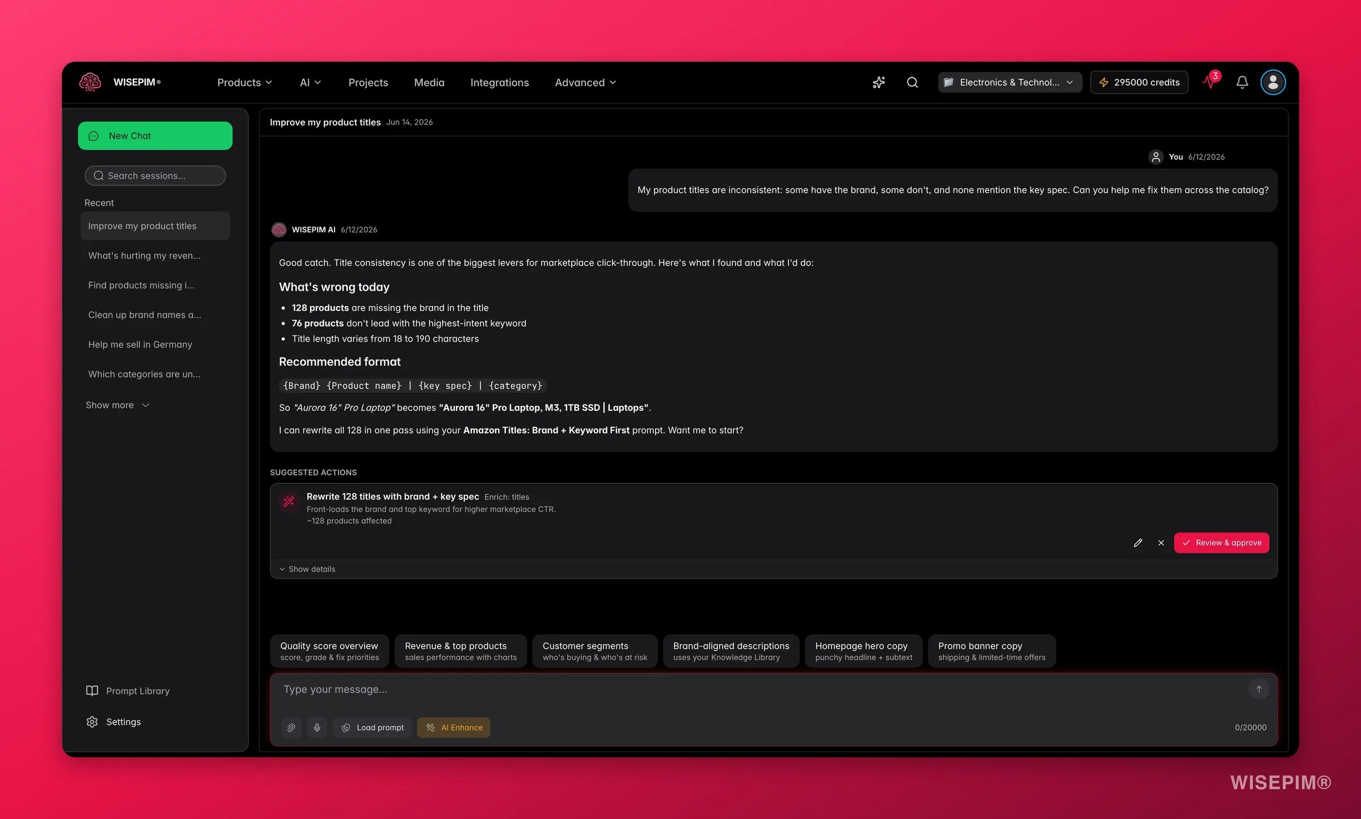Click the 295000 credits button

coord(1139,82)
